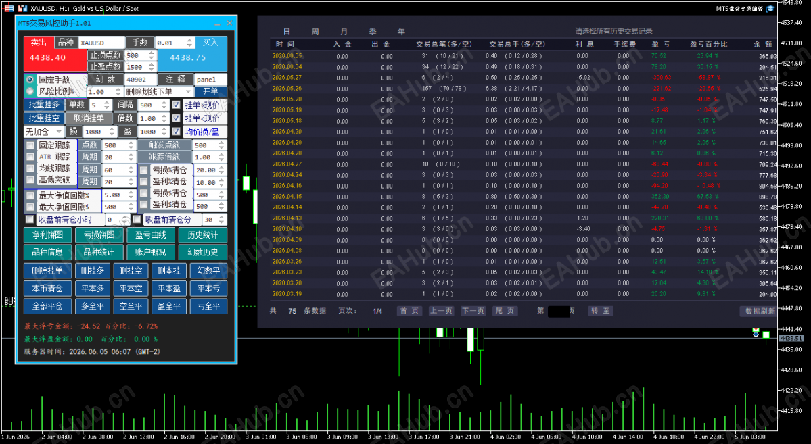This screenshot has height=444, width=811.
Task: Select the 风险比例% radio option
Action: [x=30, y=91]
